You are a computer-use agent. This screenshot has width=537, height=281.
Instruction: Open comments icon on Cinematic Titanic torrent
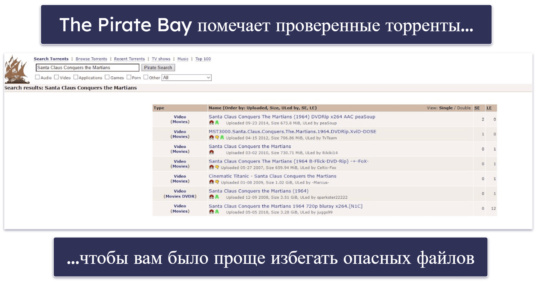point(217,182)
